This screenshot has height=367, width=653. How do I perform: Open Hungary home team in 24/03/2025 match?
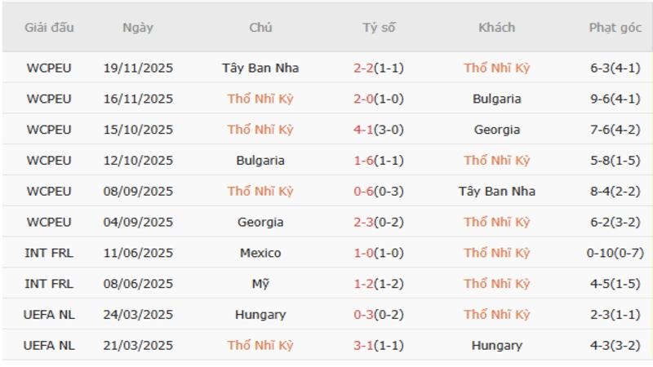point(260,315)
